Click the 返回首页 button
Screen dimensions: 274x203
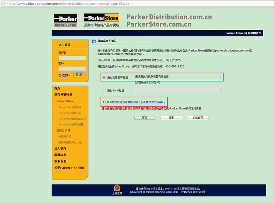tap(198, 118)
